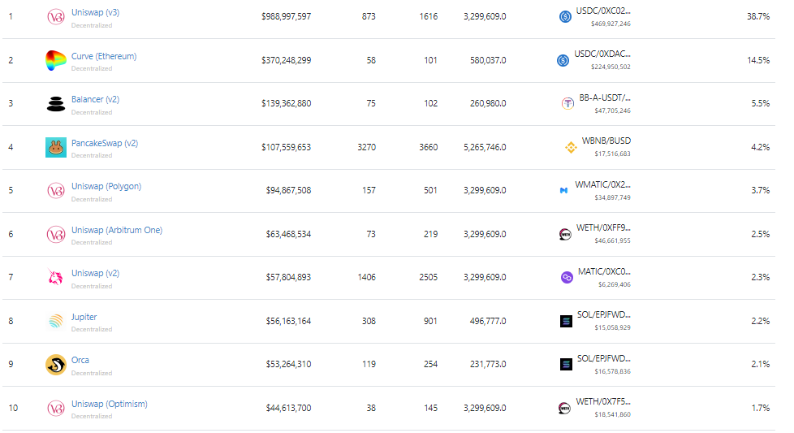The height and width of the screenshot is (433, 794).
Task: Select the WMATIC/0X2... trading pair
Action: tap(602, 185)
